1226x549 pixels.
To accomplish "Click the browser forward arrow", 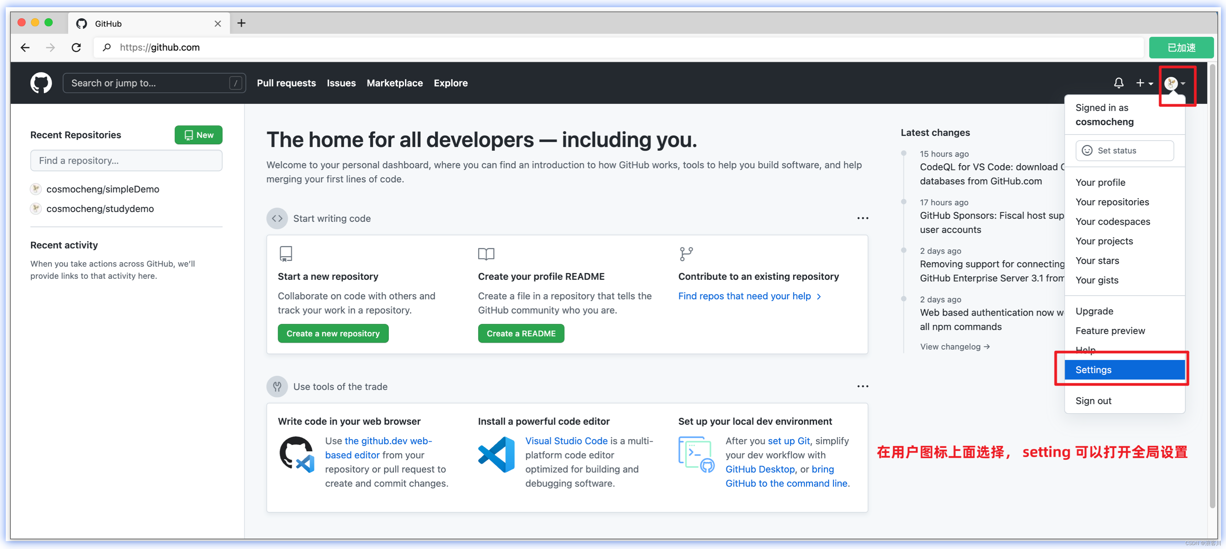I will 50,47.
